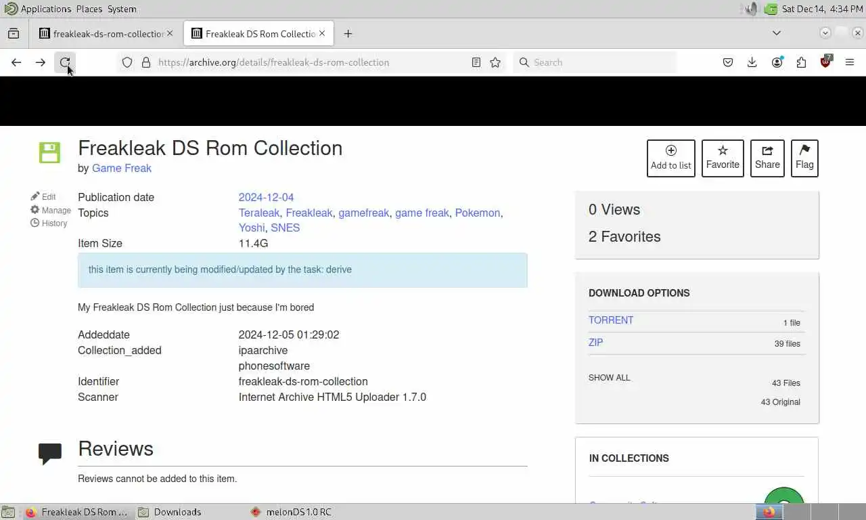Click the Item Size value 11.4G

(253, 243)
